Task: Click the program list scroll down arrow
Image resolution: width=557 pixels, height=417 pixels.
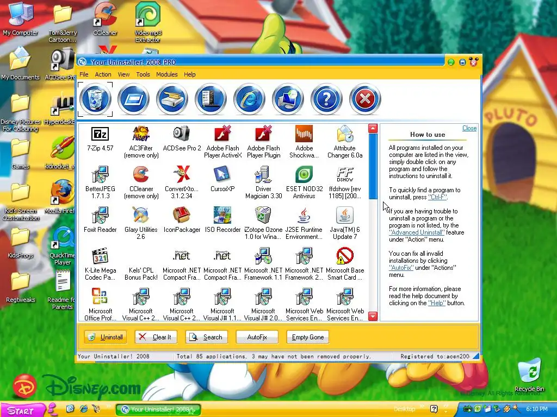Action: 373,316
